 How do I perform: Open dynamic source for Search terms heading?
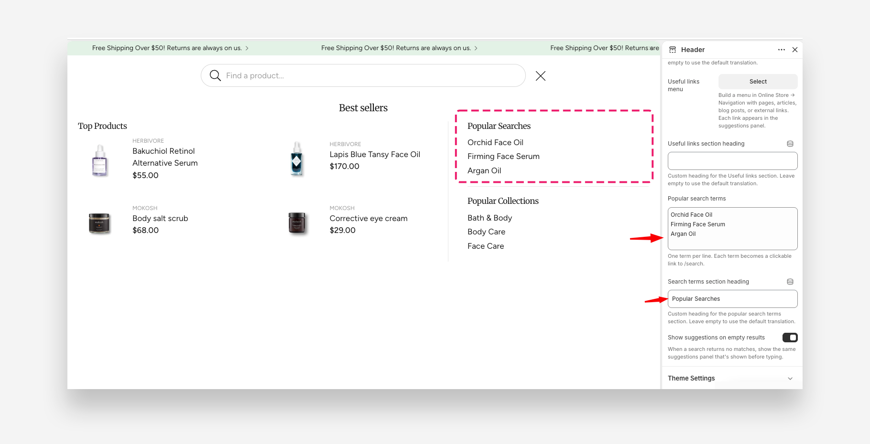pos(790,282)
